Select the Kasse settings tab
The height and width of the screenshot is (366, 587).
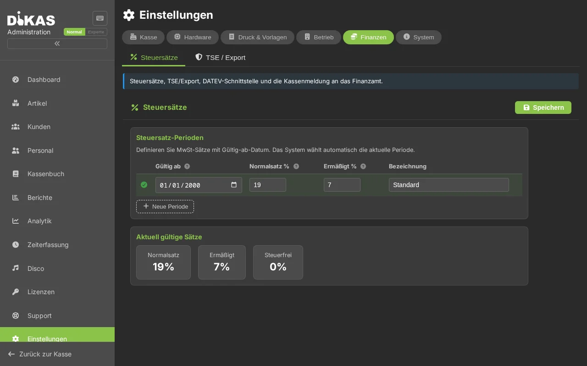tap(143, 37)
